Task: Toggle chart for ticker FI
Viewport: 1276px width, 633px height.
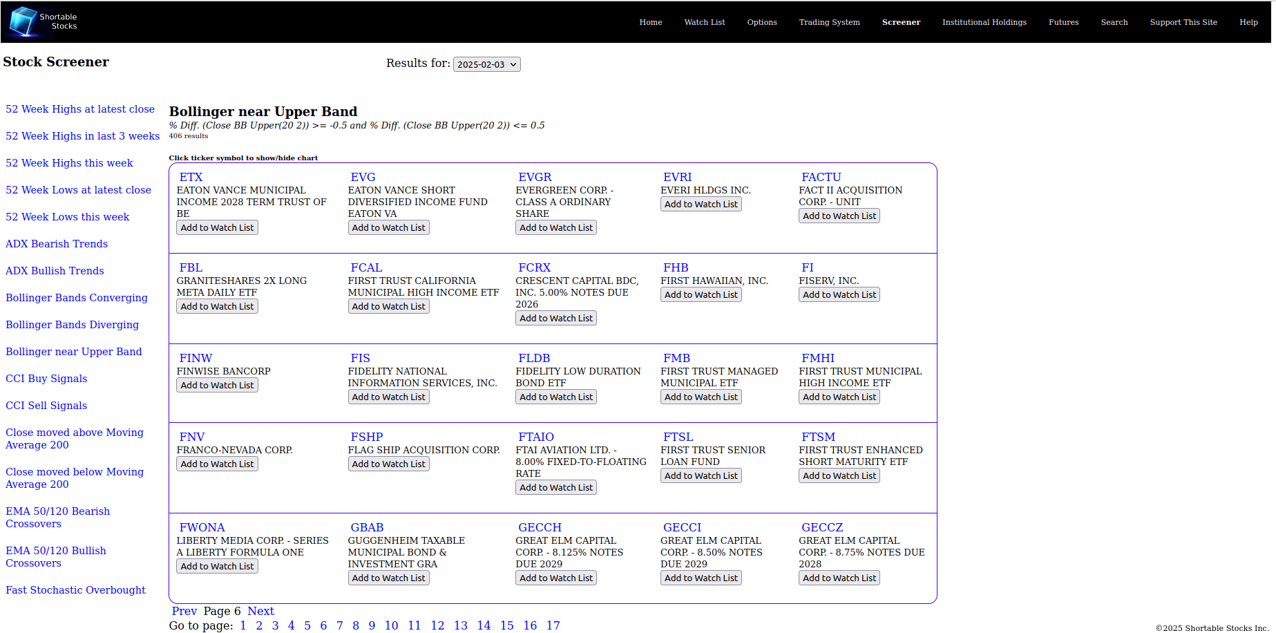Action: 807,268
